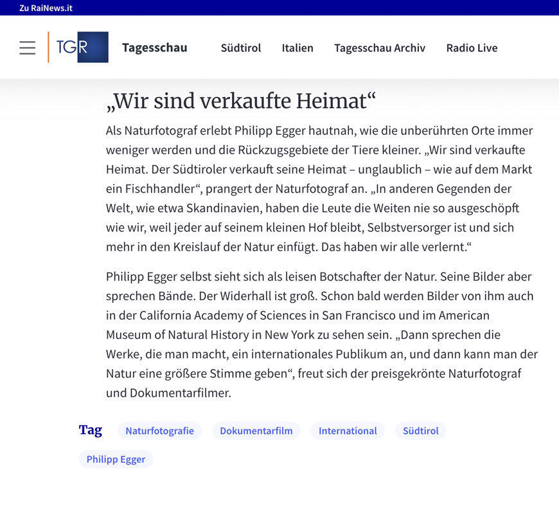Open the Dokumentarfilm tag
This screenshot has height=515, width=559.
coord(256,431)
